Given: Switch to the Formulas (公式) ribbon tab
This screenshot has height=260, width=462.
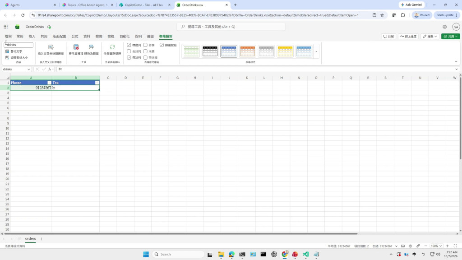Looking at the screenshot, I should 75,36.
